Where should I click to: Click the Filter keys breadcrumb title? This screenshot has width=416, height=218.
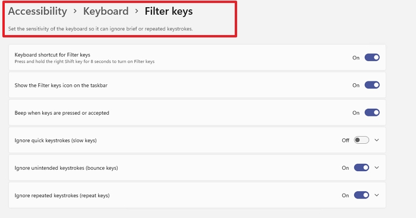169,11
